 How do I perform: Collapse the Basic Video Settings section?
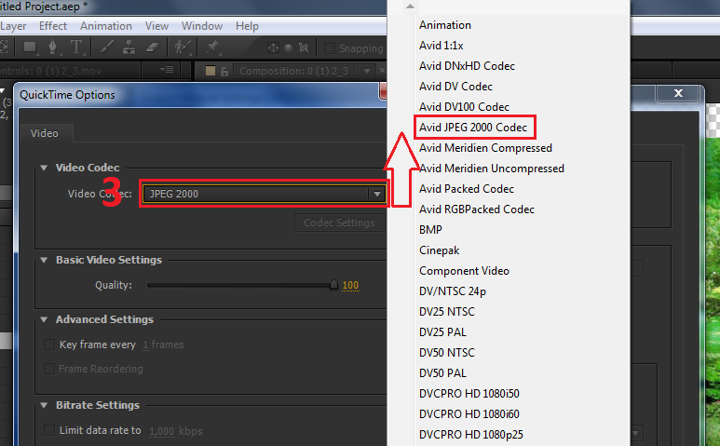point(44,260)
